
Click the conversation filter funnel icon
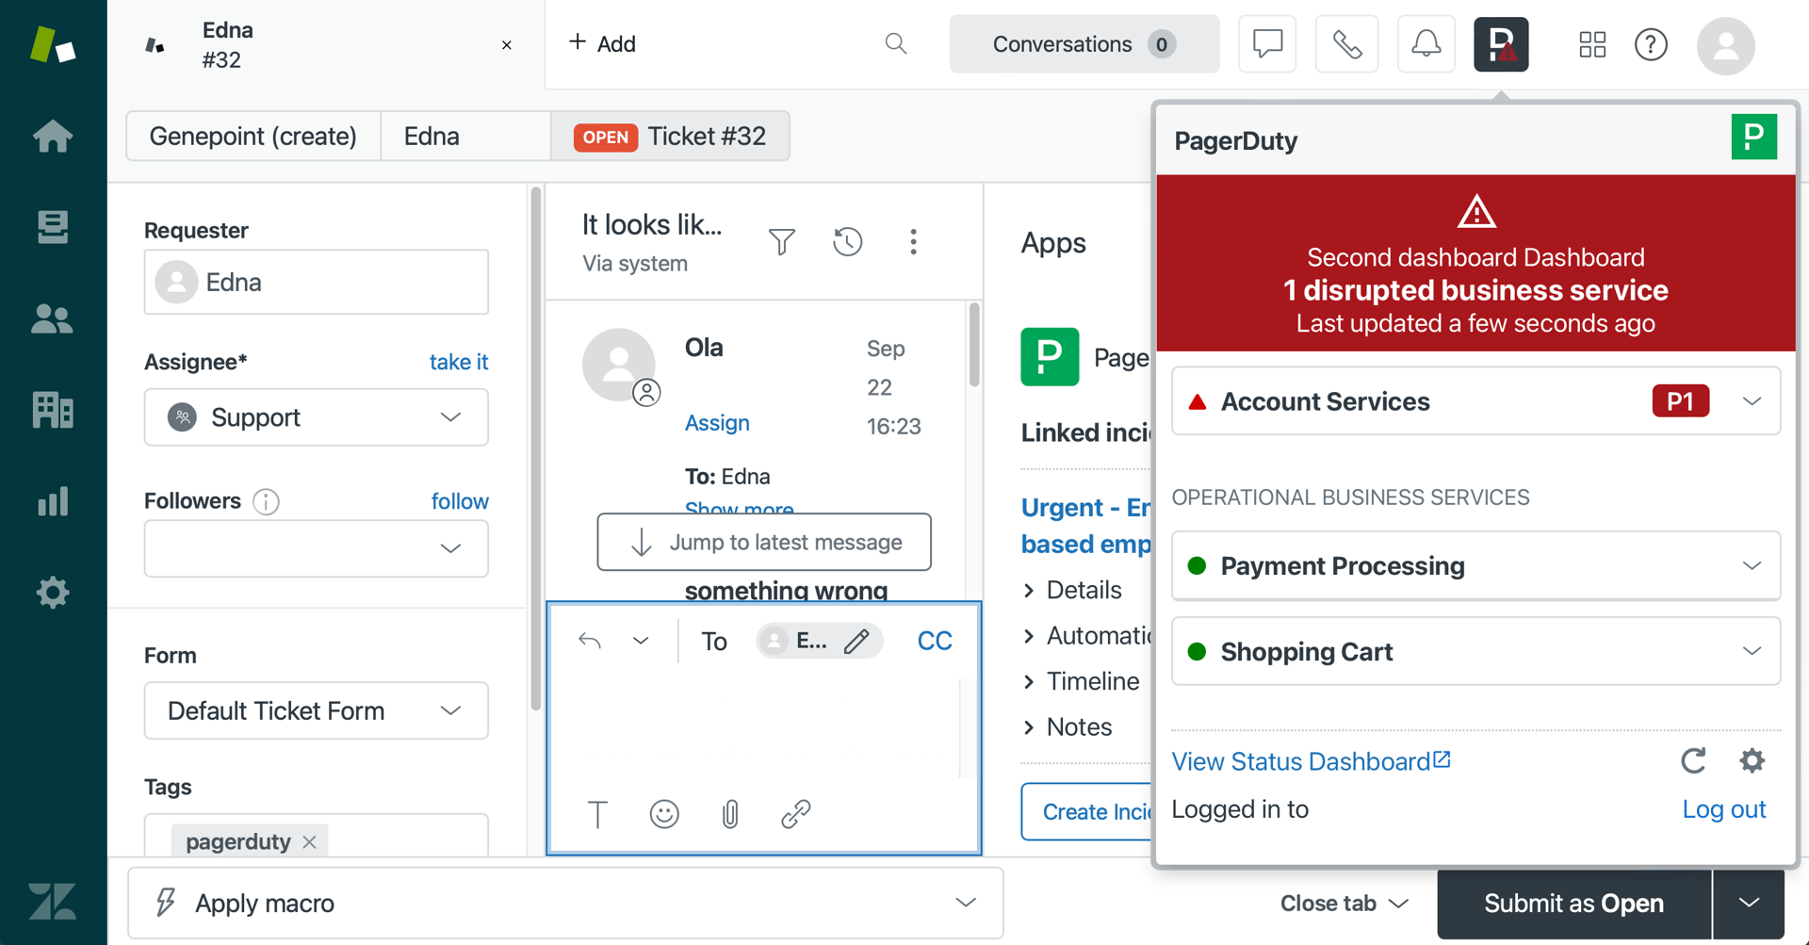(781, 242)
